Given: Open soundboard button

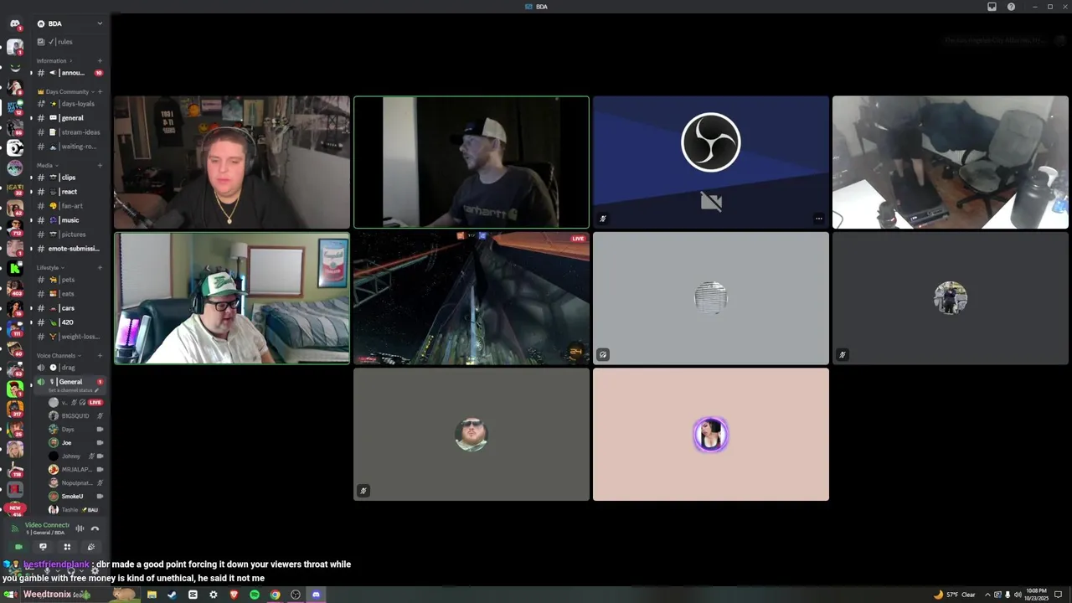Looking at the screenshot, I should [x=91, y=547].
